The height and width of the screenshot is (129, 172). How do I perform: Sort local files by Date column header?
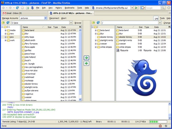pos(69,27)
